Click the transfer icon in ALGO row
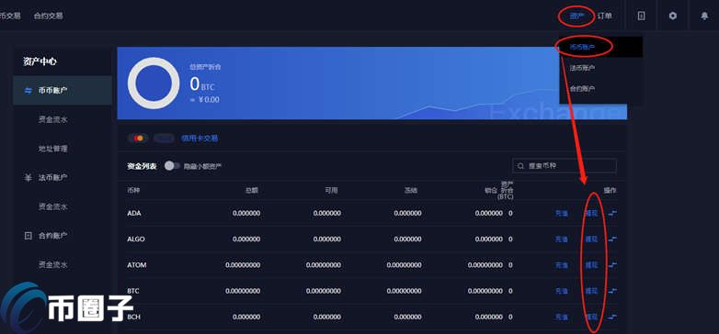This screenshot has height=334, width=719. tap(613, 239)
